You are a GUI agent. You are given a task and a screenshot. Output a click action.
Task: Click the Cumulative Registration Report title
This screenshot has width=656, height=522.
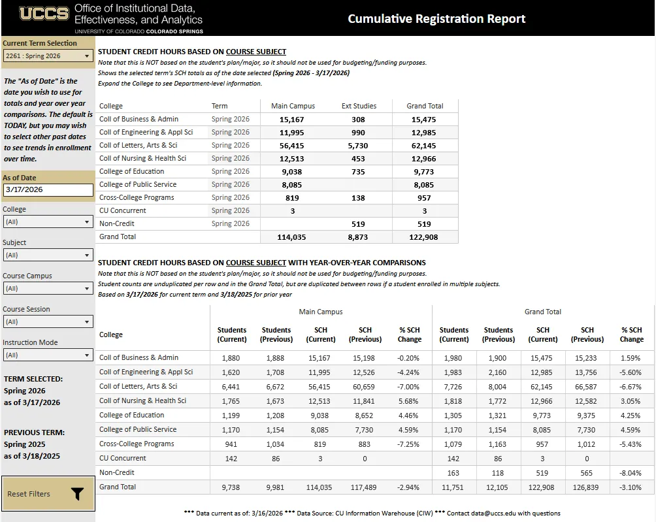(x=436, y=18)
